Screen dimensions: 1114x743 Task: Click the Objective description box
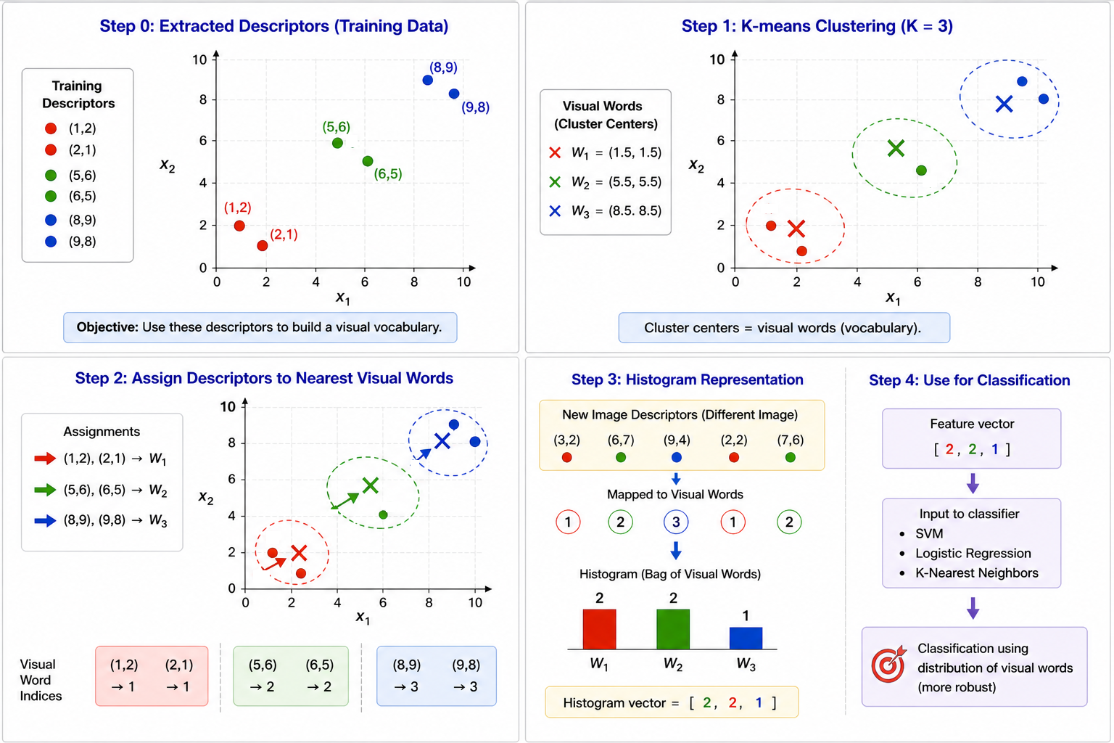260,327
